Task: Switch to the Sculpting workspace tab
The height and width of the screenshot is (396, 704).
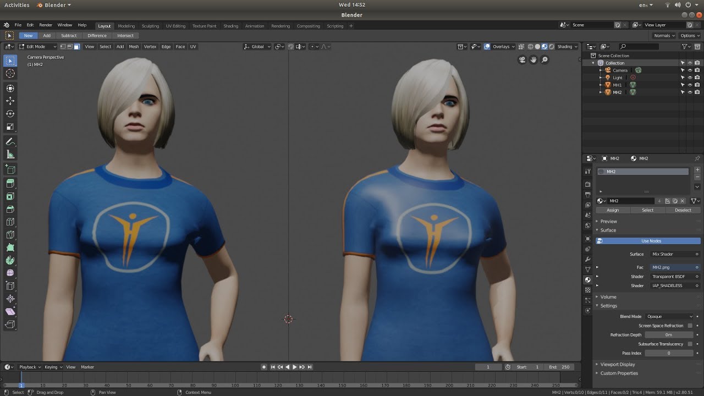Action: click(150, 26)
